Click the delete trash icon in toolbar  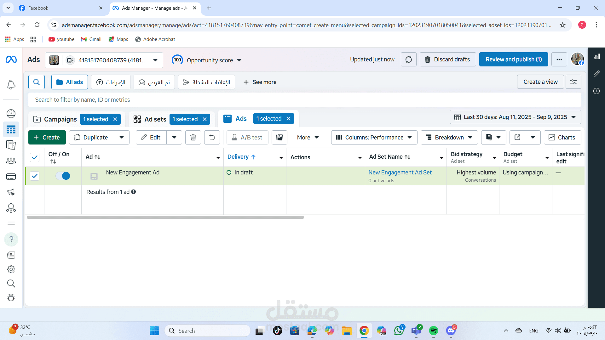click(x=193, y=138)
